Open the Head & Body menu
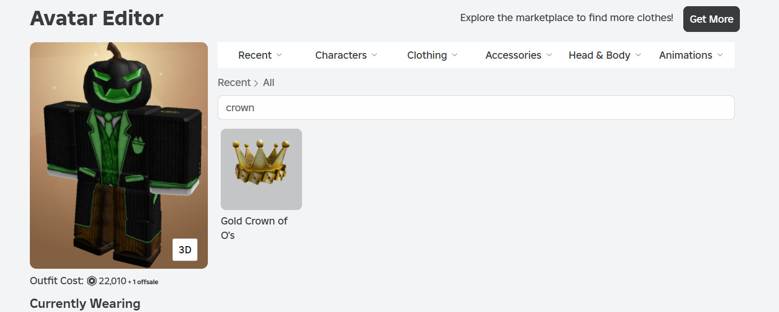Viewport: 779px width, 312px height. coord(605,55)
